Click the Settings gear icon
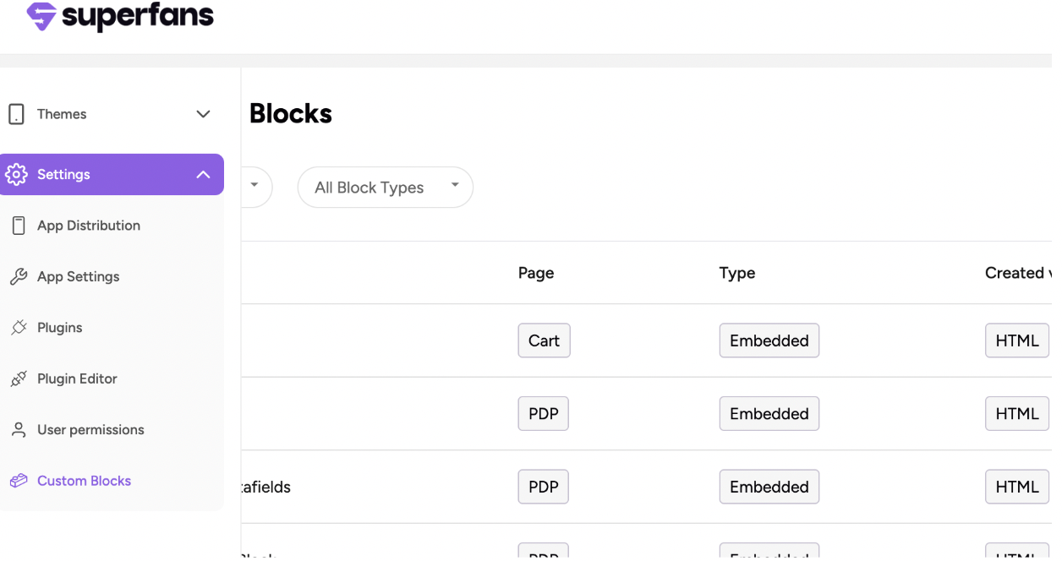The image size is (1062, 561). click(16, 175)
